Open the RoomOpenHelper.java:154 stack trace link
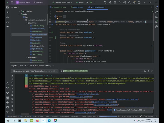This screenshot has width=164, height=123. click(x=88, y=94)
